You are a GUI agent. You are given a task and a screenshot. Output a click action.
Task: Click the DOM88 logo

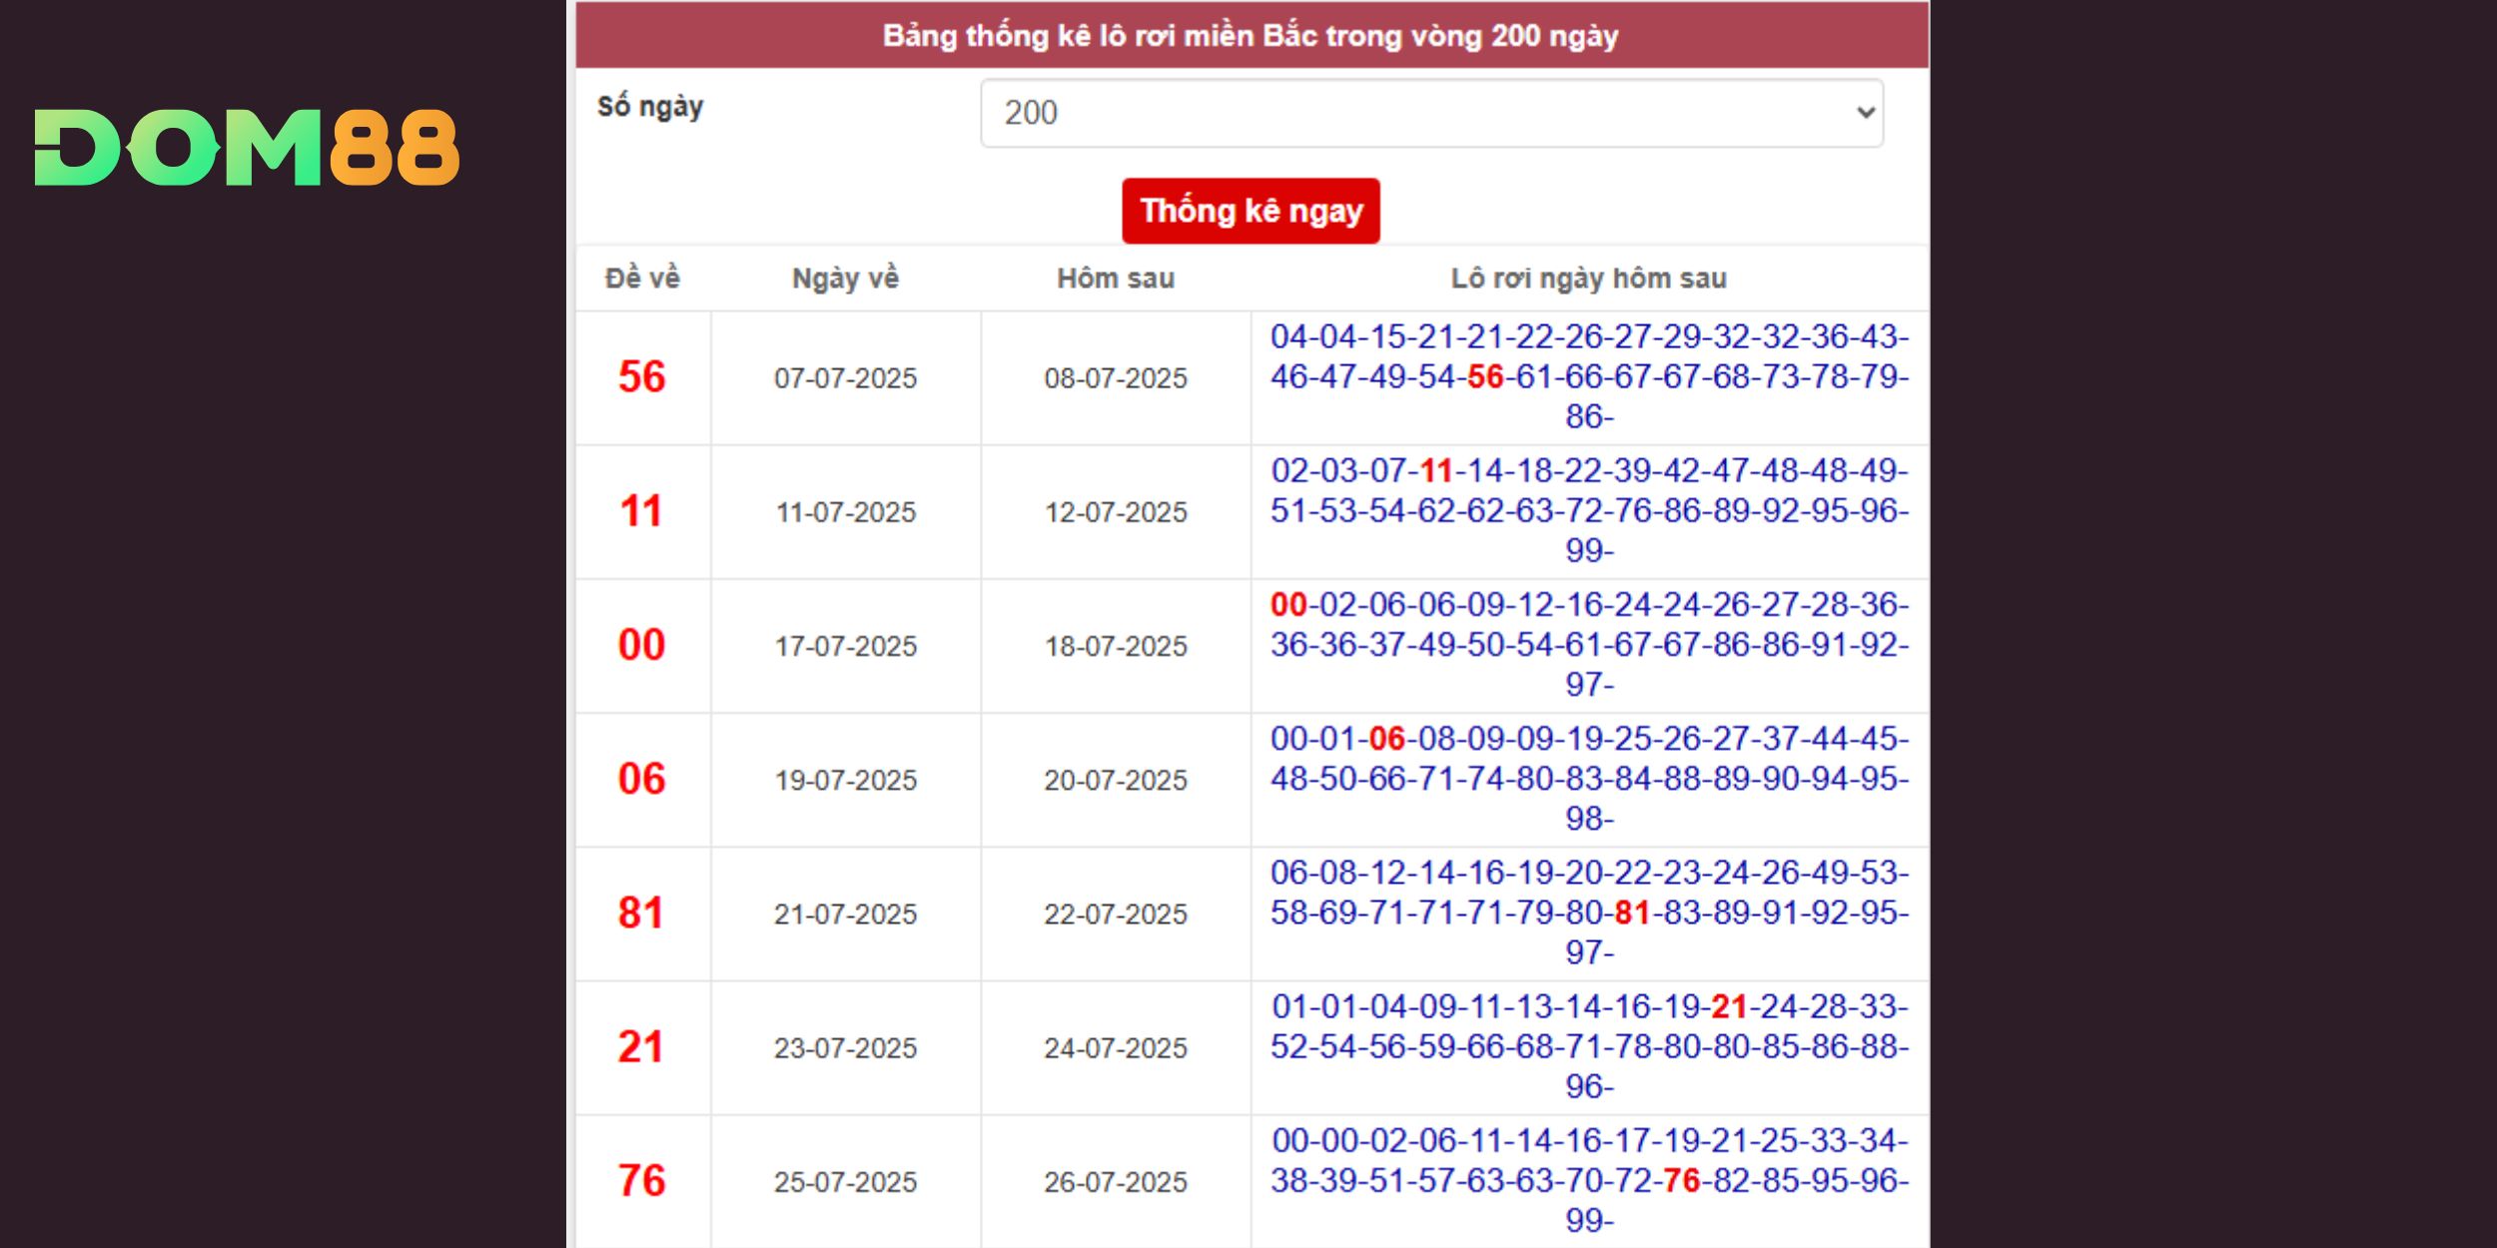pyautogui.click(x=247, y=148)
